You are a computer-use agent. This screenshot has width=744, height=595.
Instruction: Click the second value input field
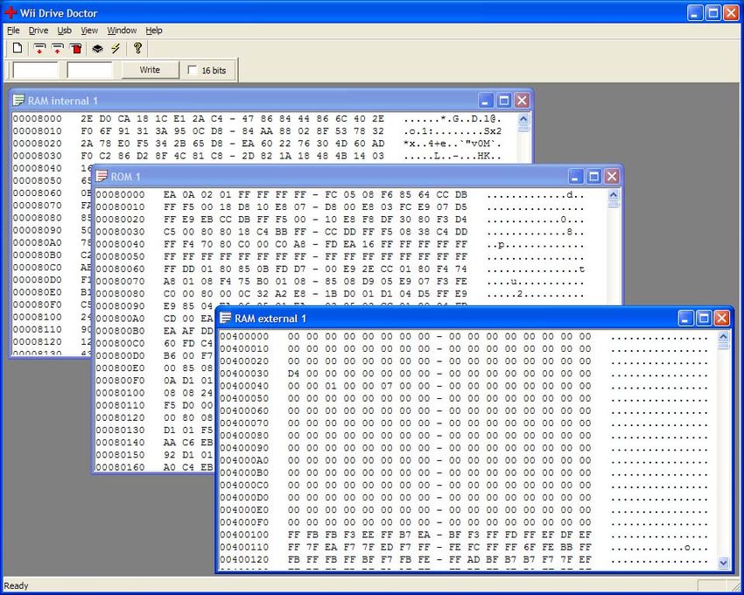89,70
